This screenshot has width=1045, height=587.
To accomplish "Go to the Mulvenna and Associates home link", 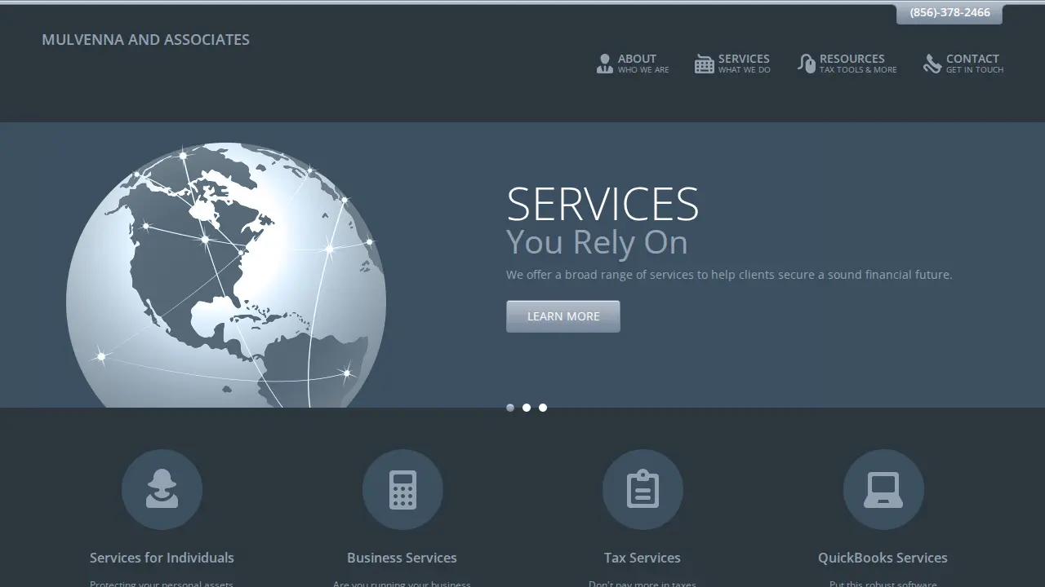I will 145,39.
